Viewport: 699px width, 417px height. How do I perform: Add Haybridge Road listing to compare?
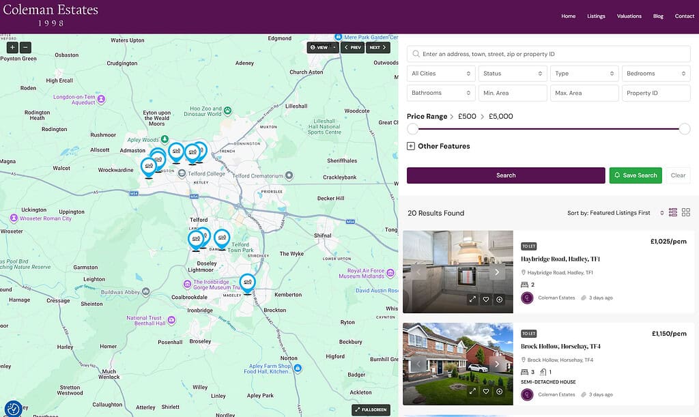click(x=499, y=300)
